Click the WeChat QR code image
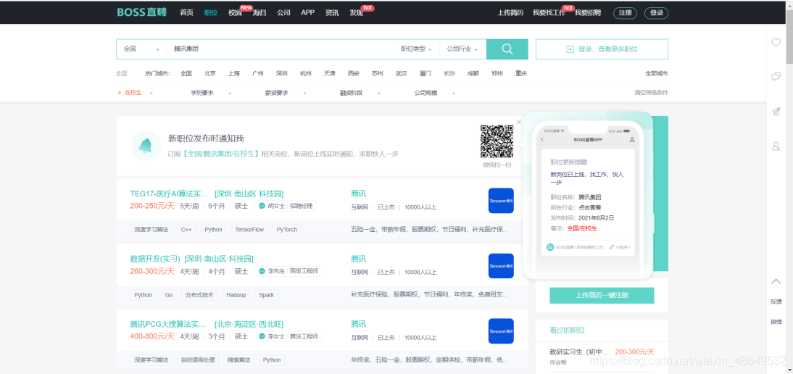Image resolution: width=793 pixels, height=374 pixels. (497, 142)
